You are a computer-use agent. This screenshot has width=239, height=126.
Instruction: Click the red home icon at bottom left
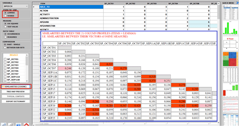[x=26, y=124]
